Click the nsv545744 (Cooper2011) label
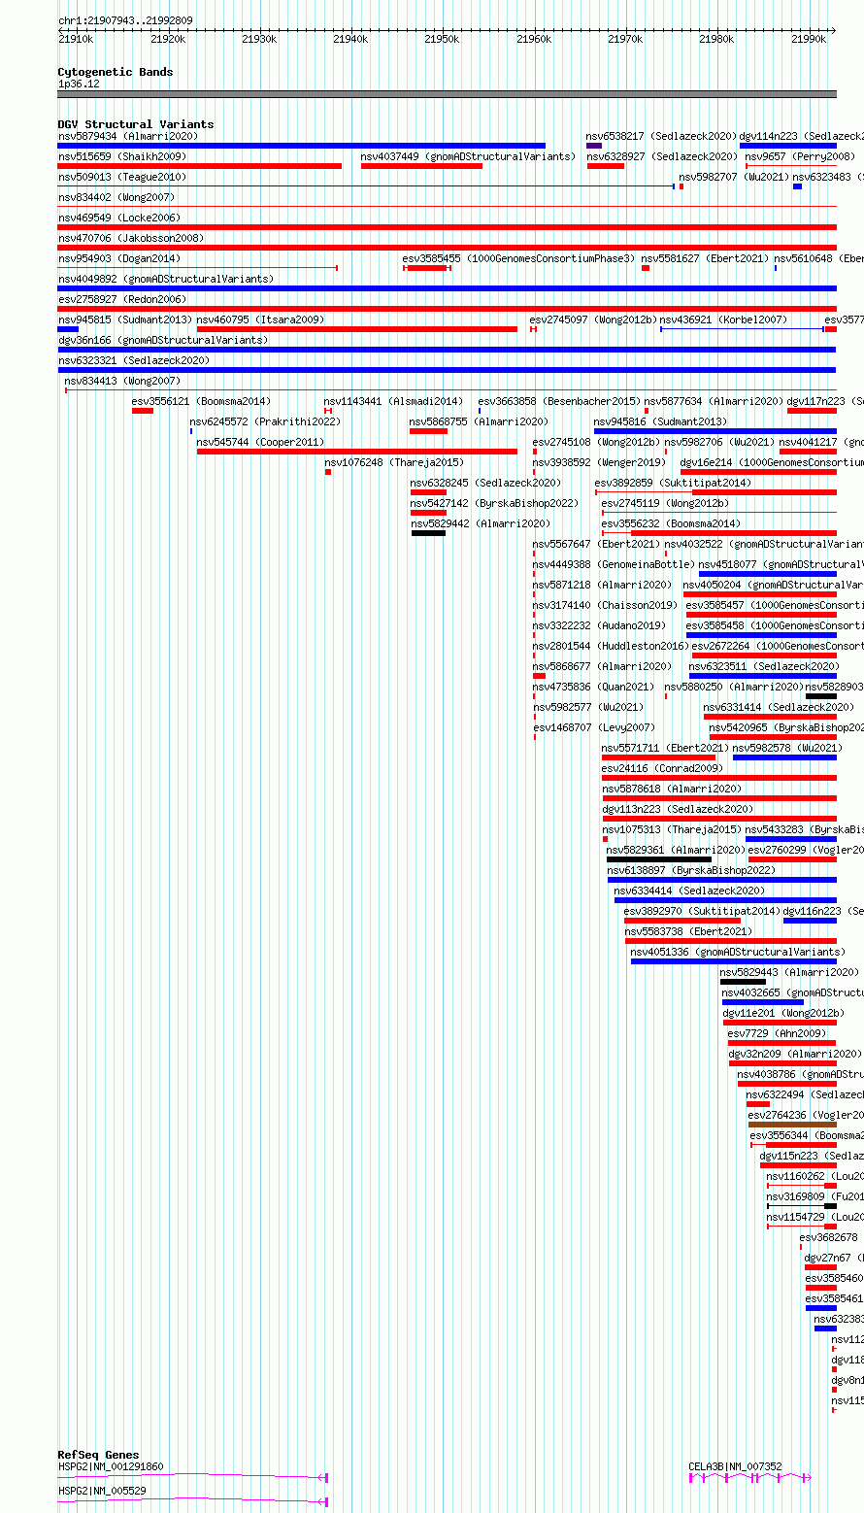 260,442
